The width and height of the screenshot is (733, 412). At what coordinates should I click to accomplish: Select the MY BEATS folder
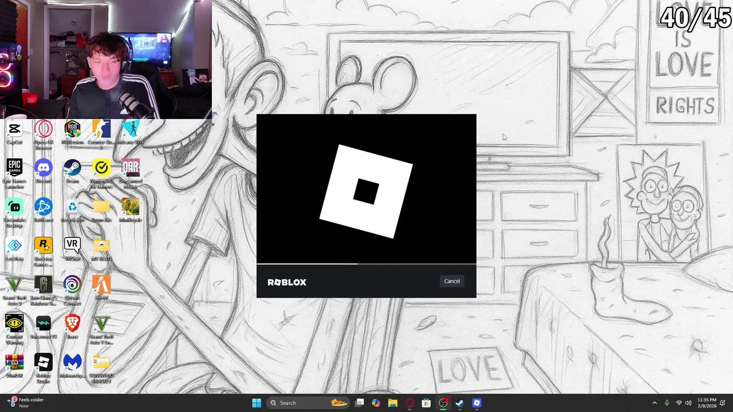[101, 250]
